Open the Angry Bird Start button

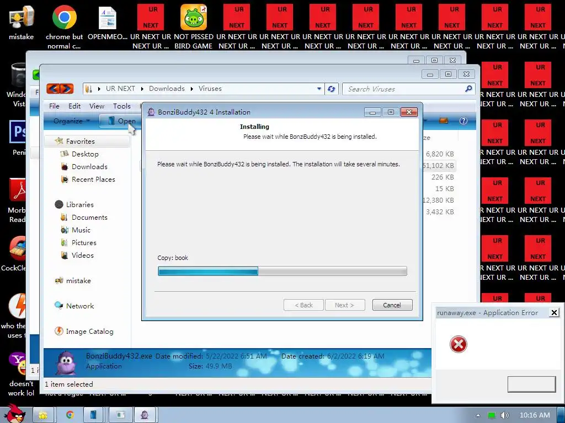click(x=15, y=414)
